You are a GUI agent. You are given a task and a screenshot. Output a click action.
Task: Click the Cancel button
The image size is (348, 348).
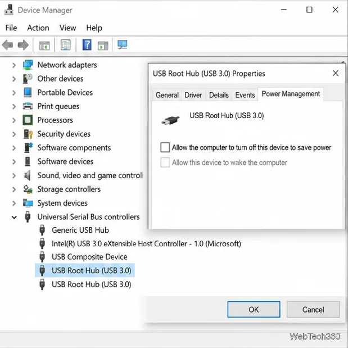pyautogui.click(x=313, y=309)
